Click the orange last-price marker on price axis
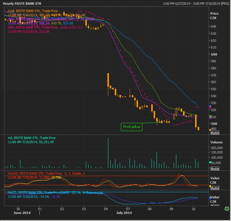The image size is (231, 221). (210, 130)
